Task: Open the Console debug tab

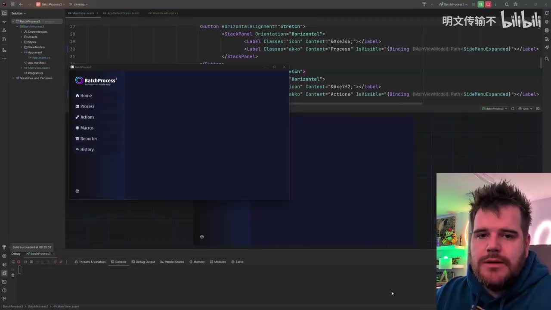Action: [118, 262]
